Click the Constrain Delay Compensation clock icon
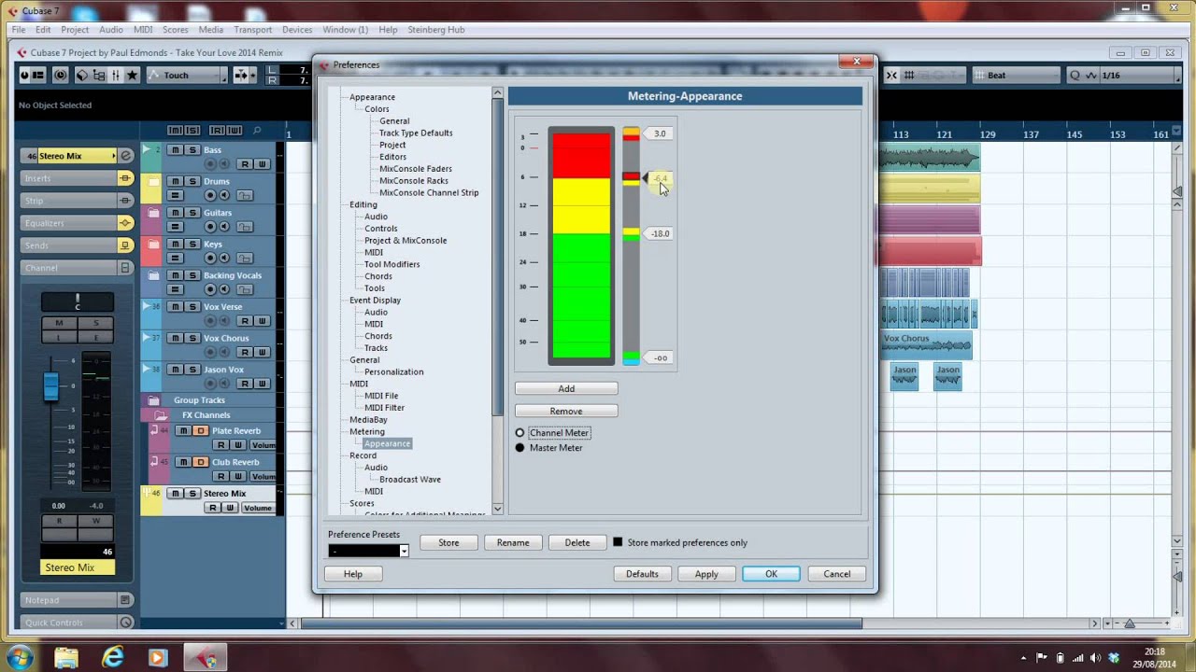1196x672 pixels. pyautogui.click(x=61, y=75)
